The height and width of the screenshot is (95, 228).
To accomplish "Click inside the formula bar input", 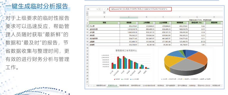I will pos(141,9).
